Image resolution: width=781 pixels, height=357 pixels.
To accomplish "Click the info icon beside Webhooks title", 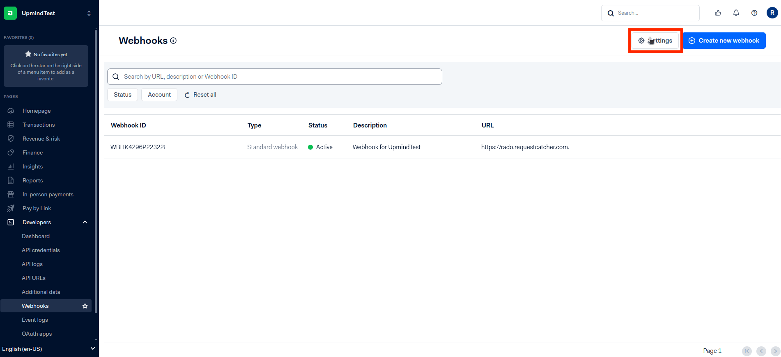I will point(173,41).
